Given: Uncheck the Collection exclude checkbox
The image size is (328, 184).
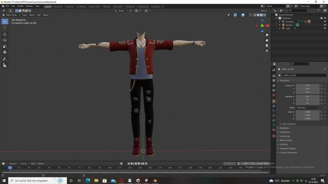Looking at the screenshot, I should pos(321,18).
